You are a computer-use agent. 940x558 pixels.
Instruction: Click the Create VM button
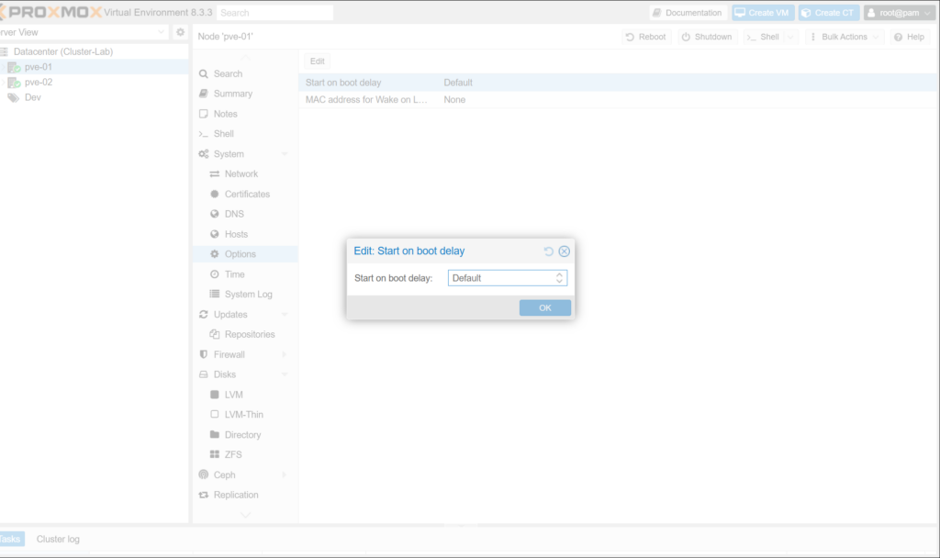[763, 13]
